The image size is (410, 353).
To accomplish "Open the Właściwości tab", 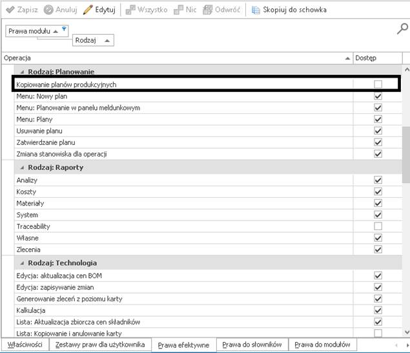I will point(26,345).
